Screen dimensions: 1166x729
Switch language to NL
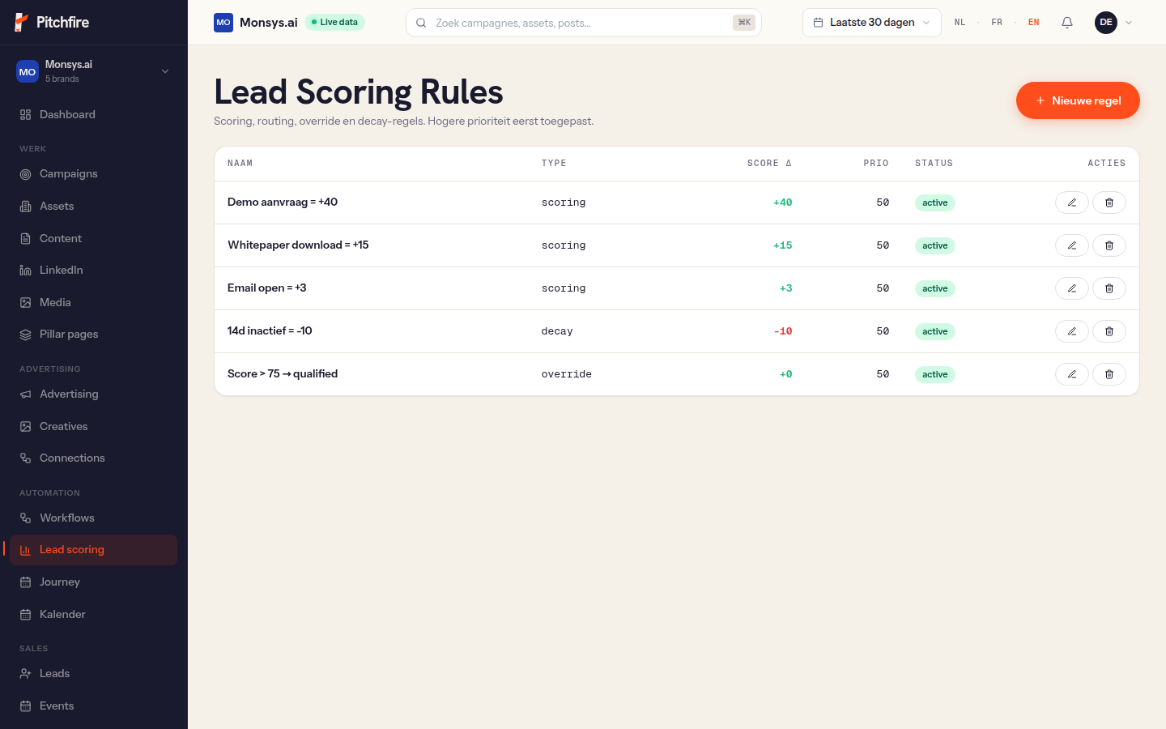point(960,23)
